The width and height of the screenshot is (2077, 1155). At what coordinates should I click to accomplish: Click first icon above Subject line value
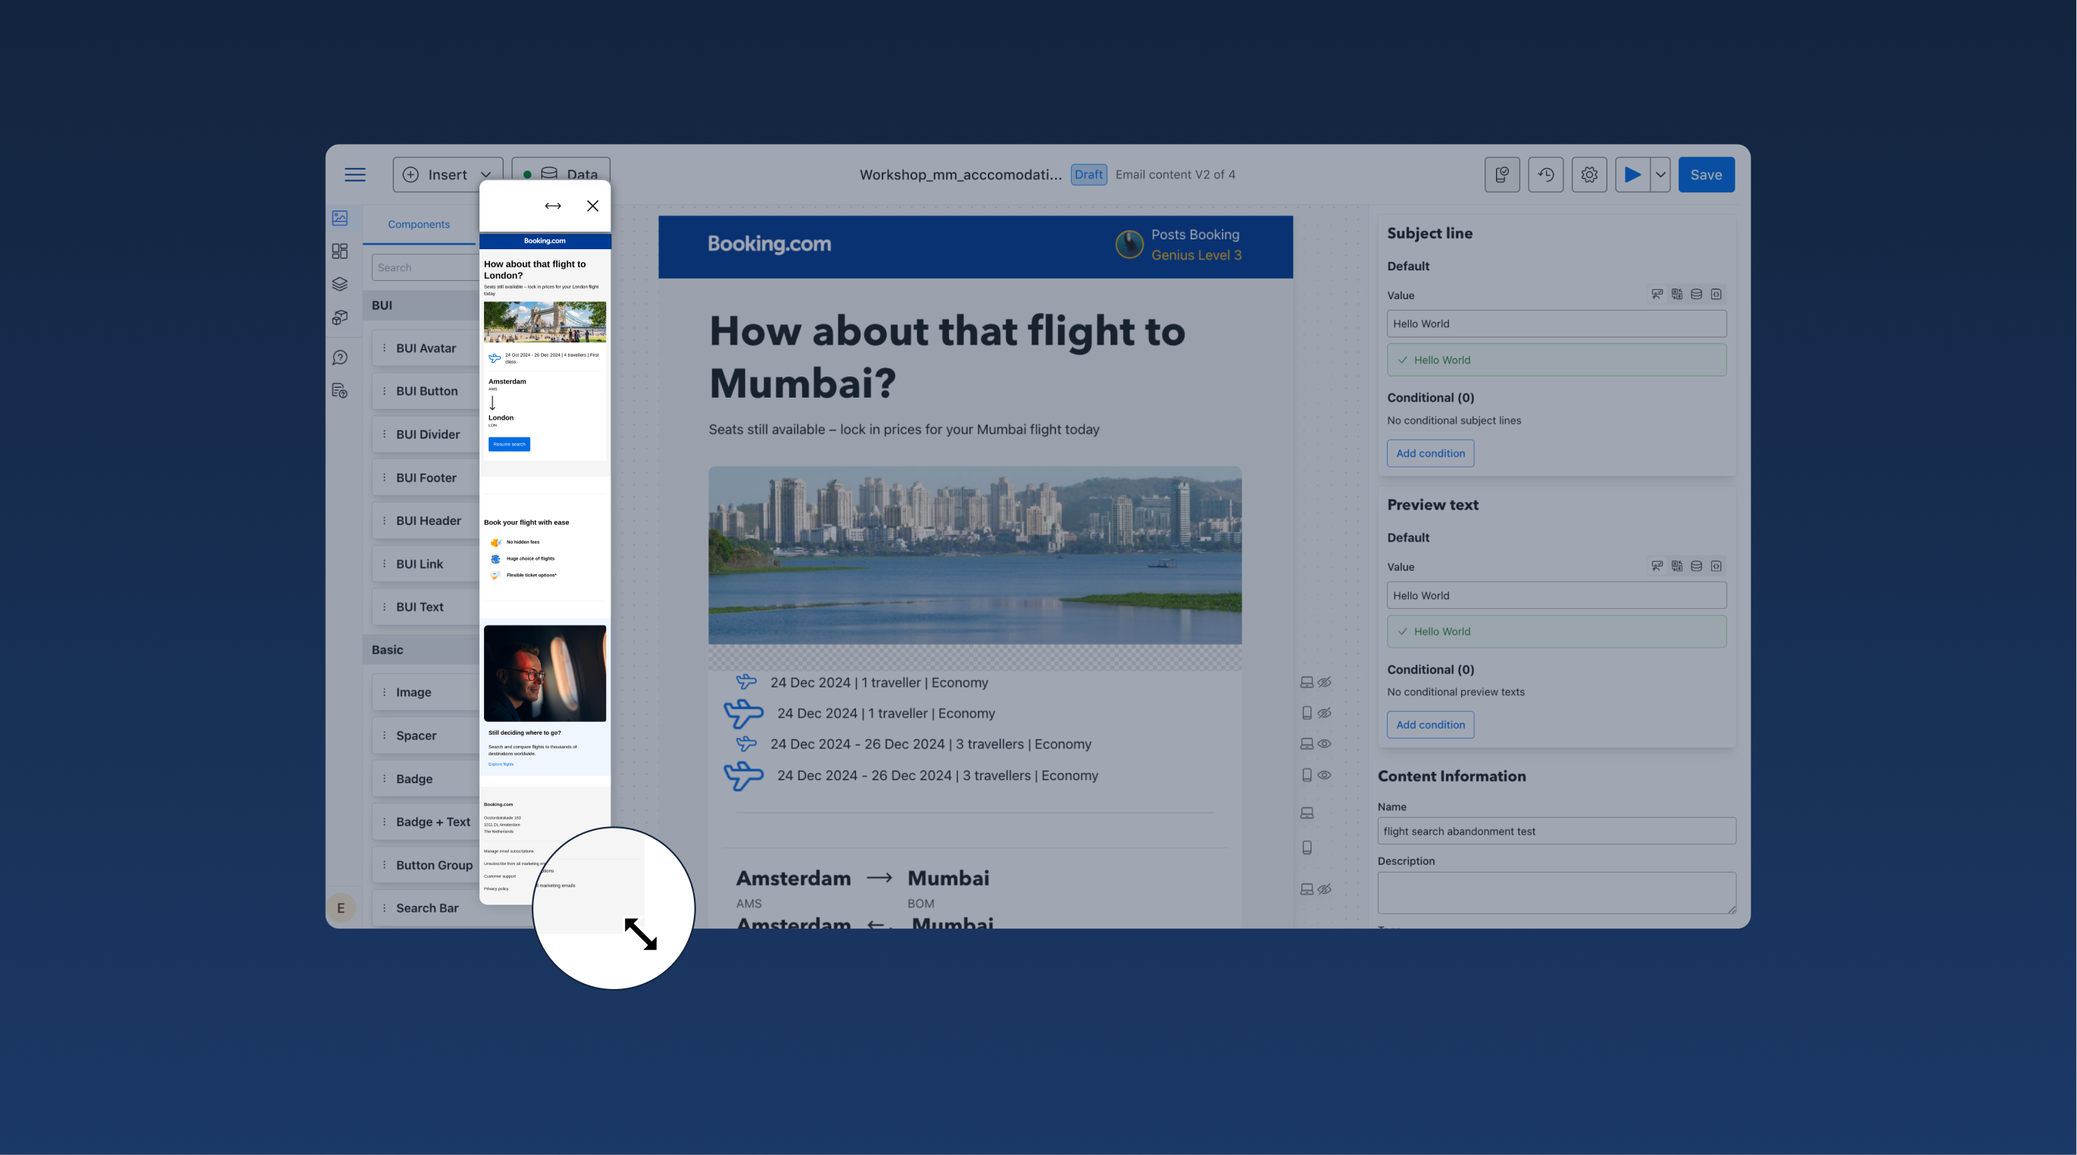coord(1657,295)
